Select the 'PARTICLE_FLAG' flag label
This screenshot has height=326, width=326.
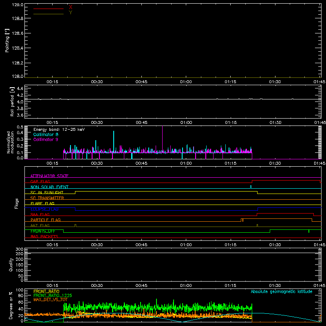tap(46, 220)
